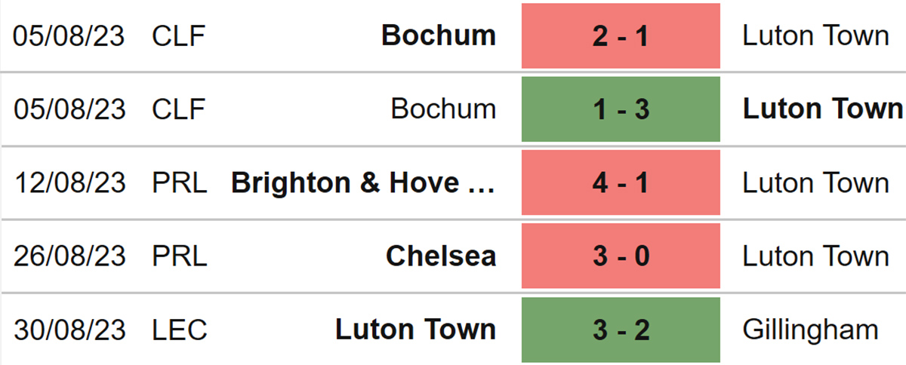Open the Gillingham team link
This screenshot has width=906, height=365.
[811, 330]
